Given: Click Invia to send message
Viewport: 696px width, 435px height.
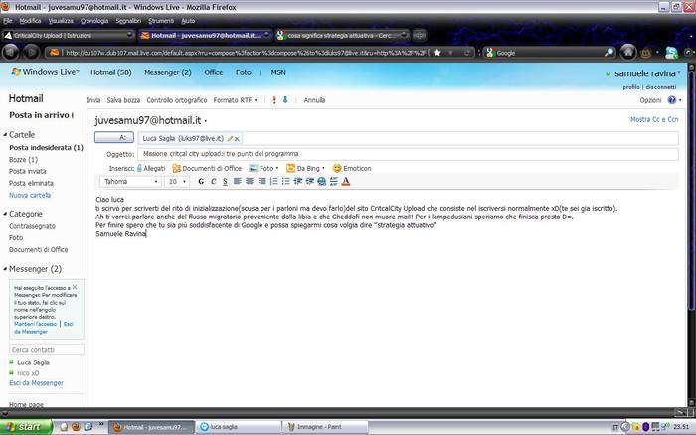Looking at the screenshot, I should coord(93,100).
